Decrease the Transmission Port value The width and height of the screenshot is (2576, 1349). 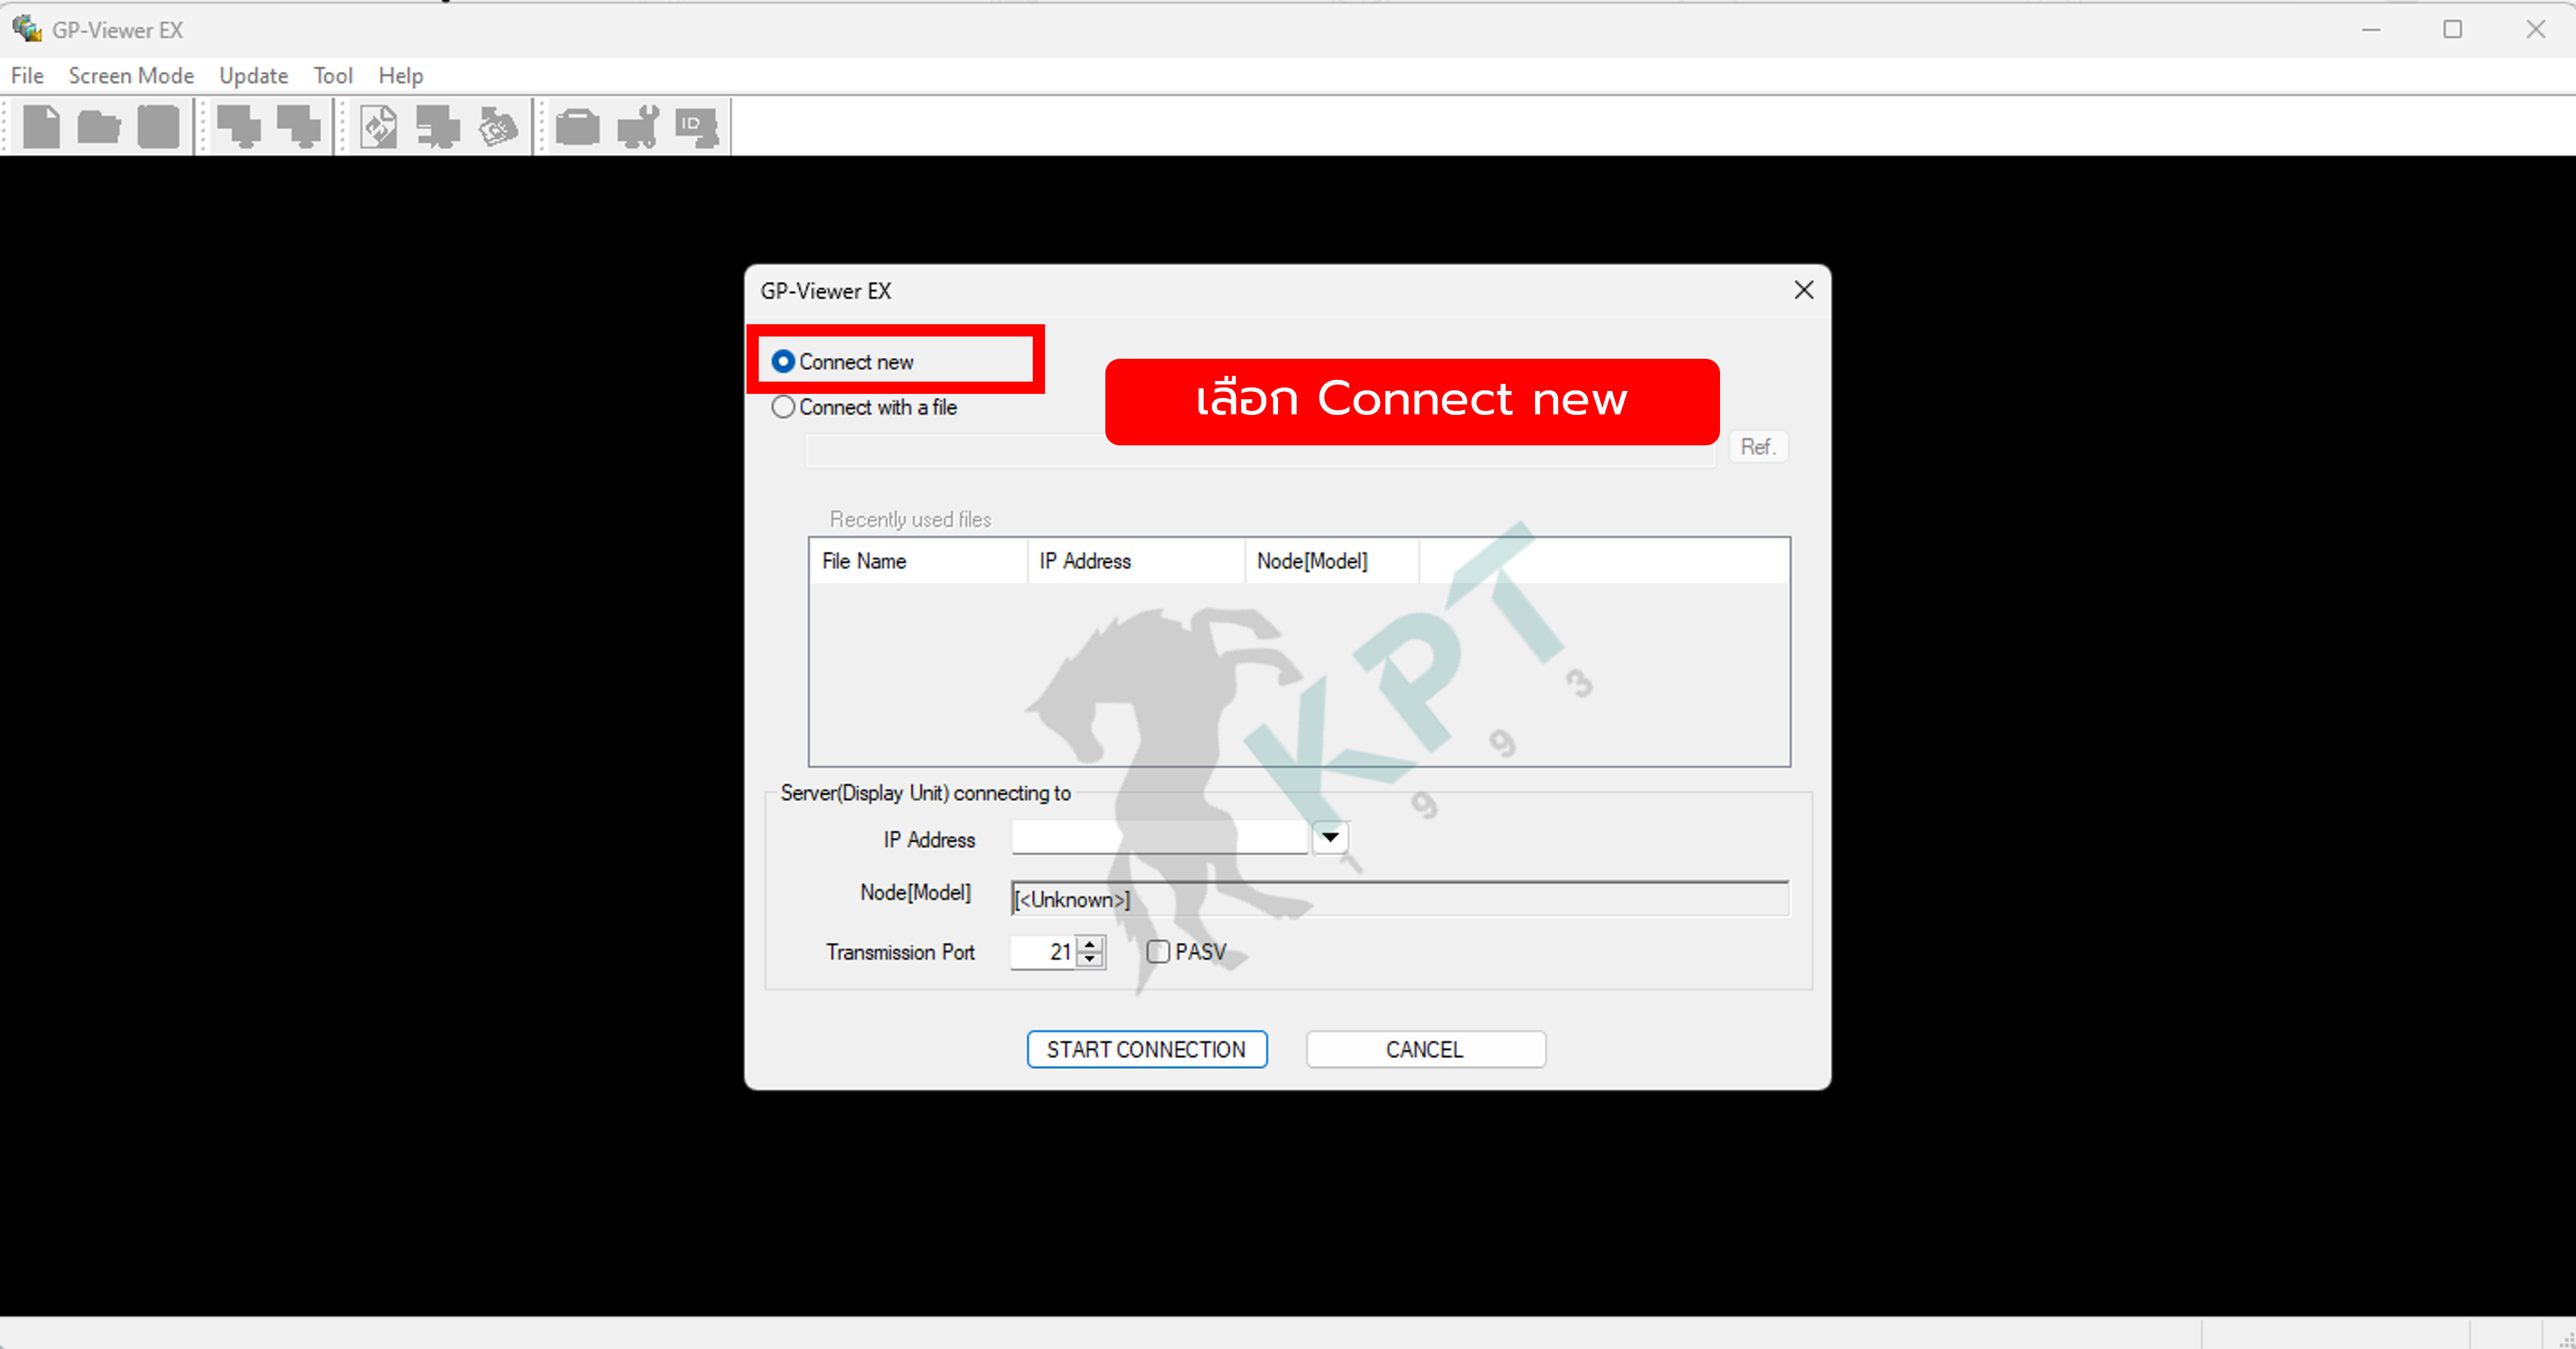pyautogui.click(x=1091, y=960)
